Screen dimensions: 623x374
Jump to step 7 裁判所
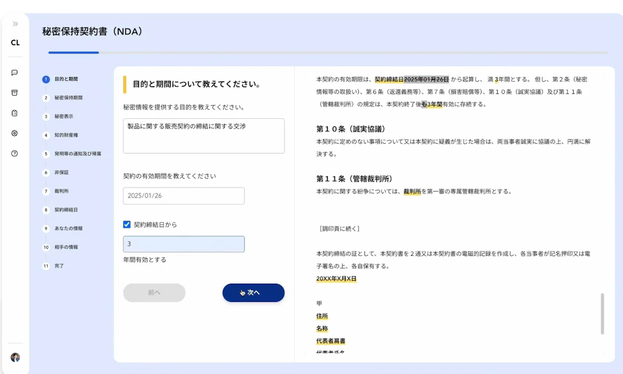pyautogui.click(x=62, y=191)
